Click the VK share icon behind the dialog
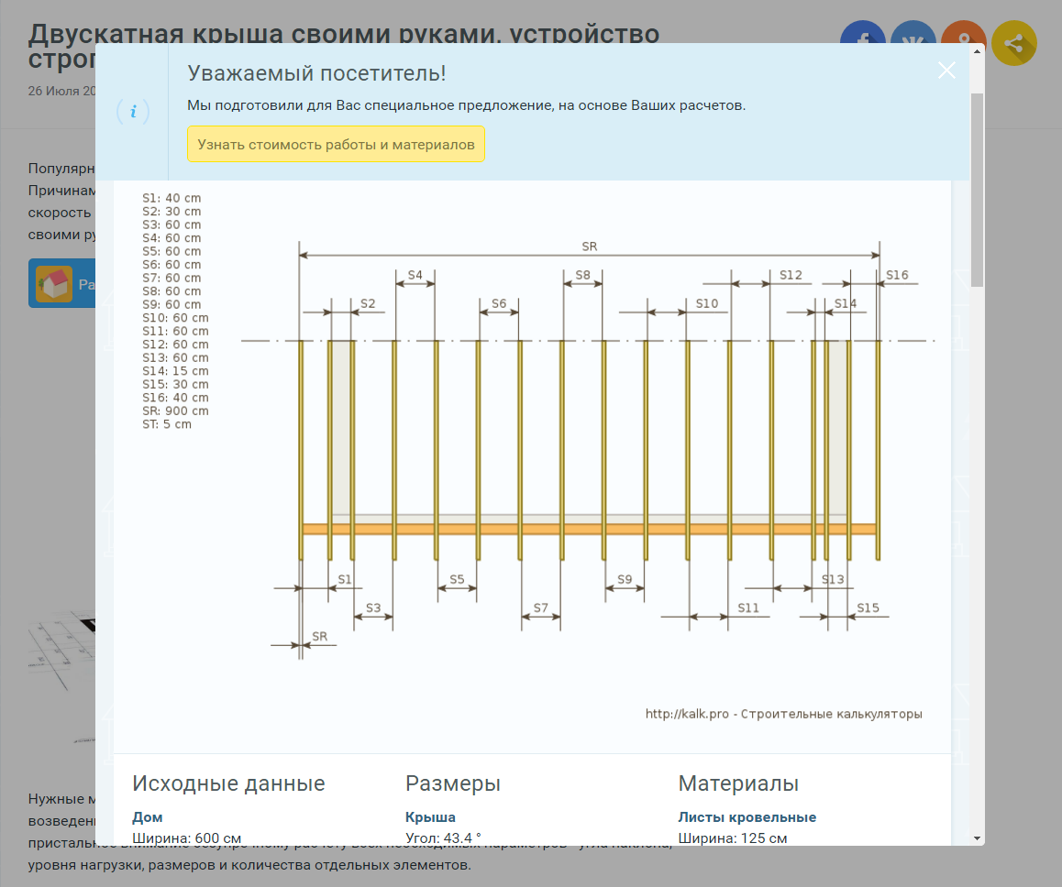The width and height of the screenshot is (1062, 887). pyautogui.click(x=913, y=32)
